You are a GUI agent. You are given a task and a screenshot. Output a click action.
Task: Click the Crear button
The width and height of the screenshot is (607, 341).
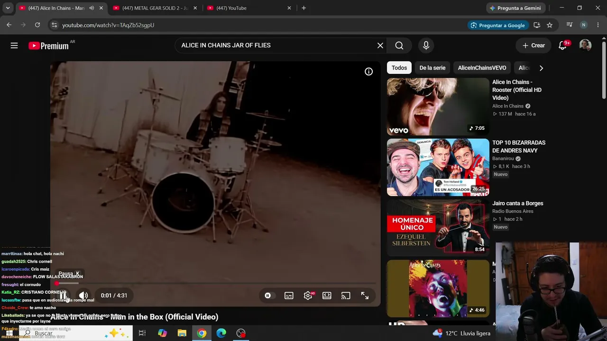(x=533, y=45)
